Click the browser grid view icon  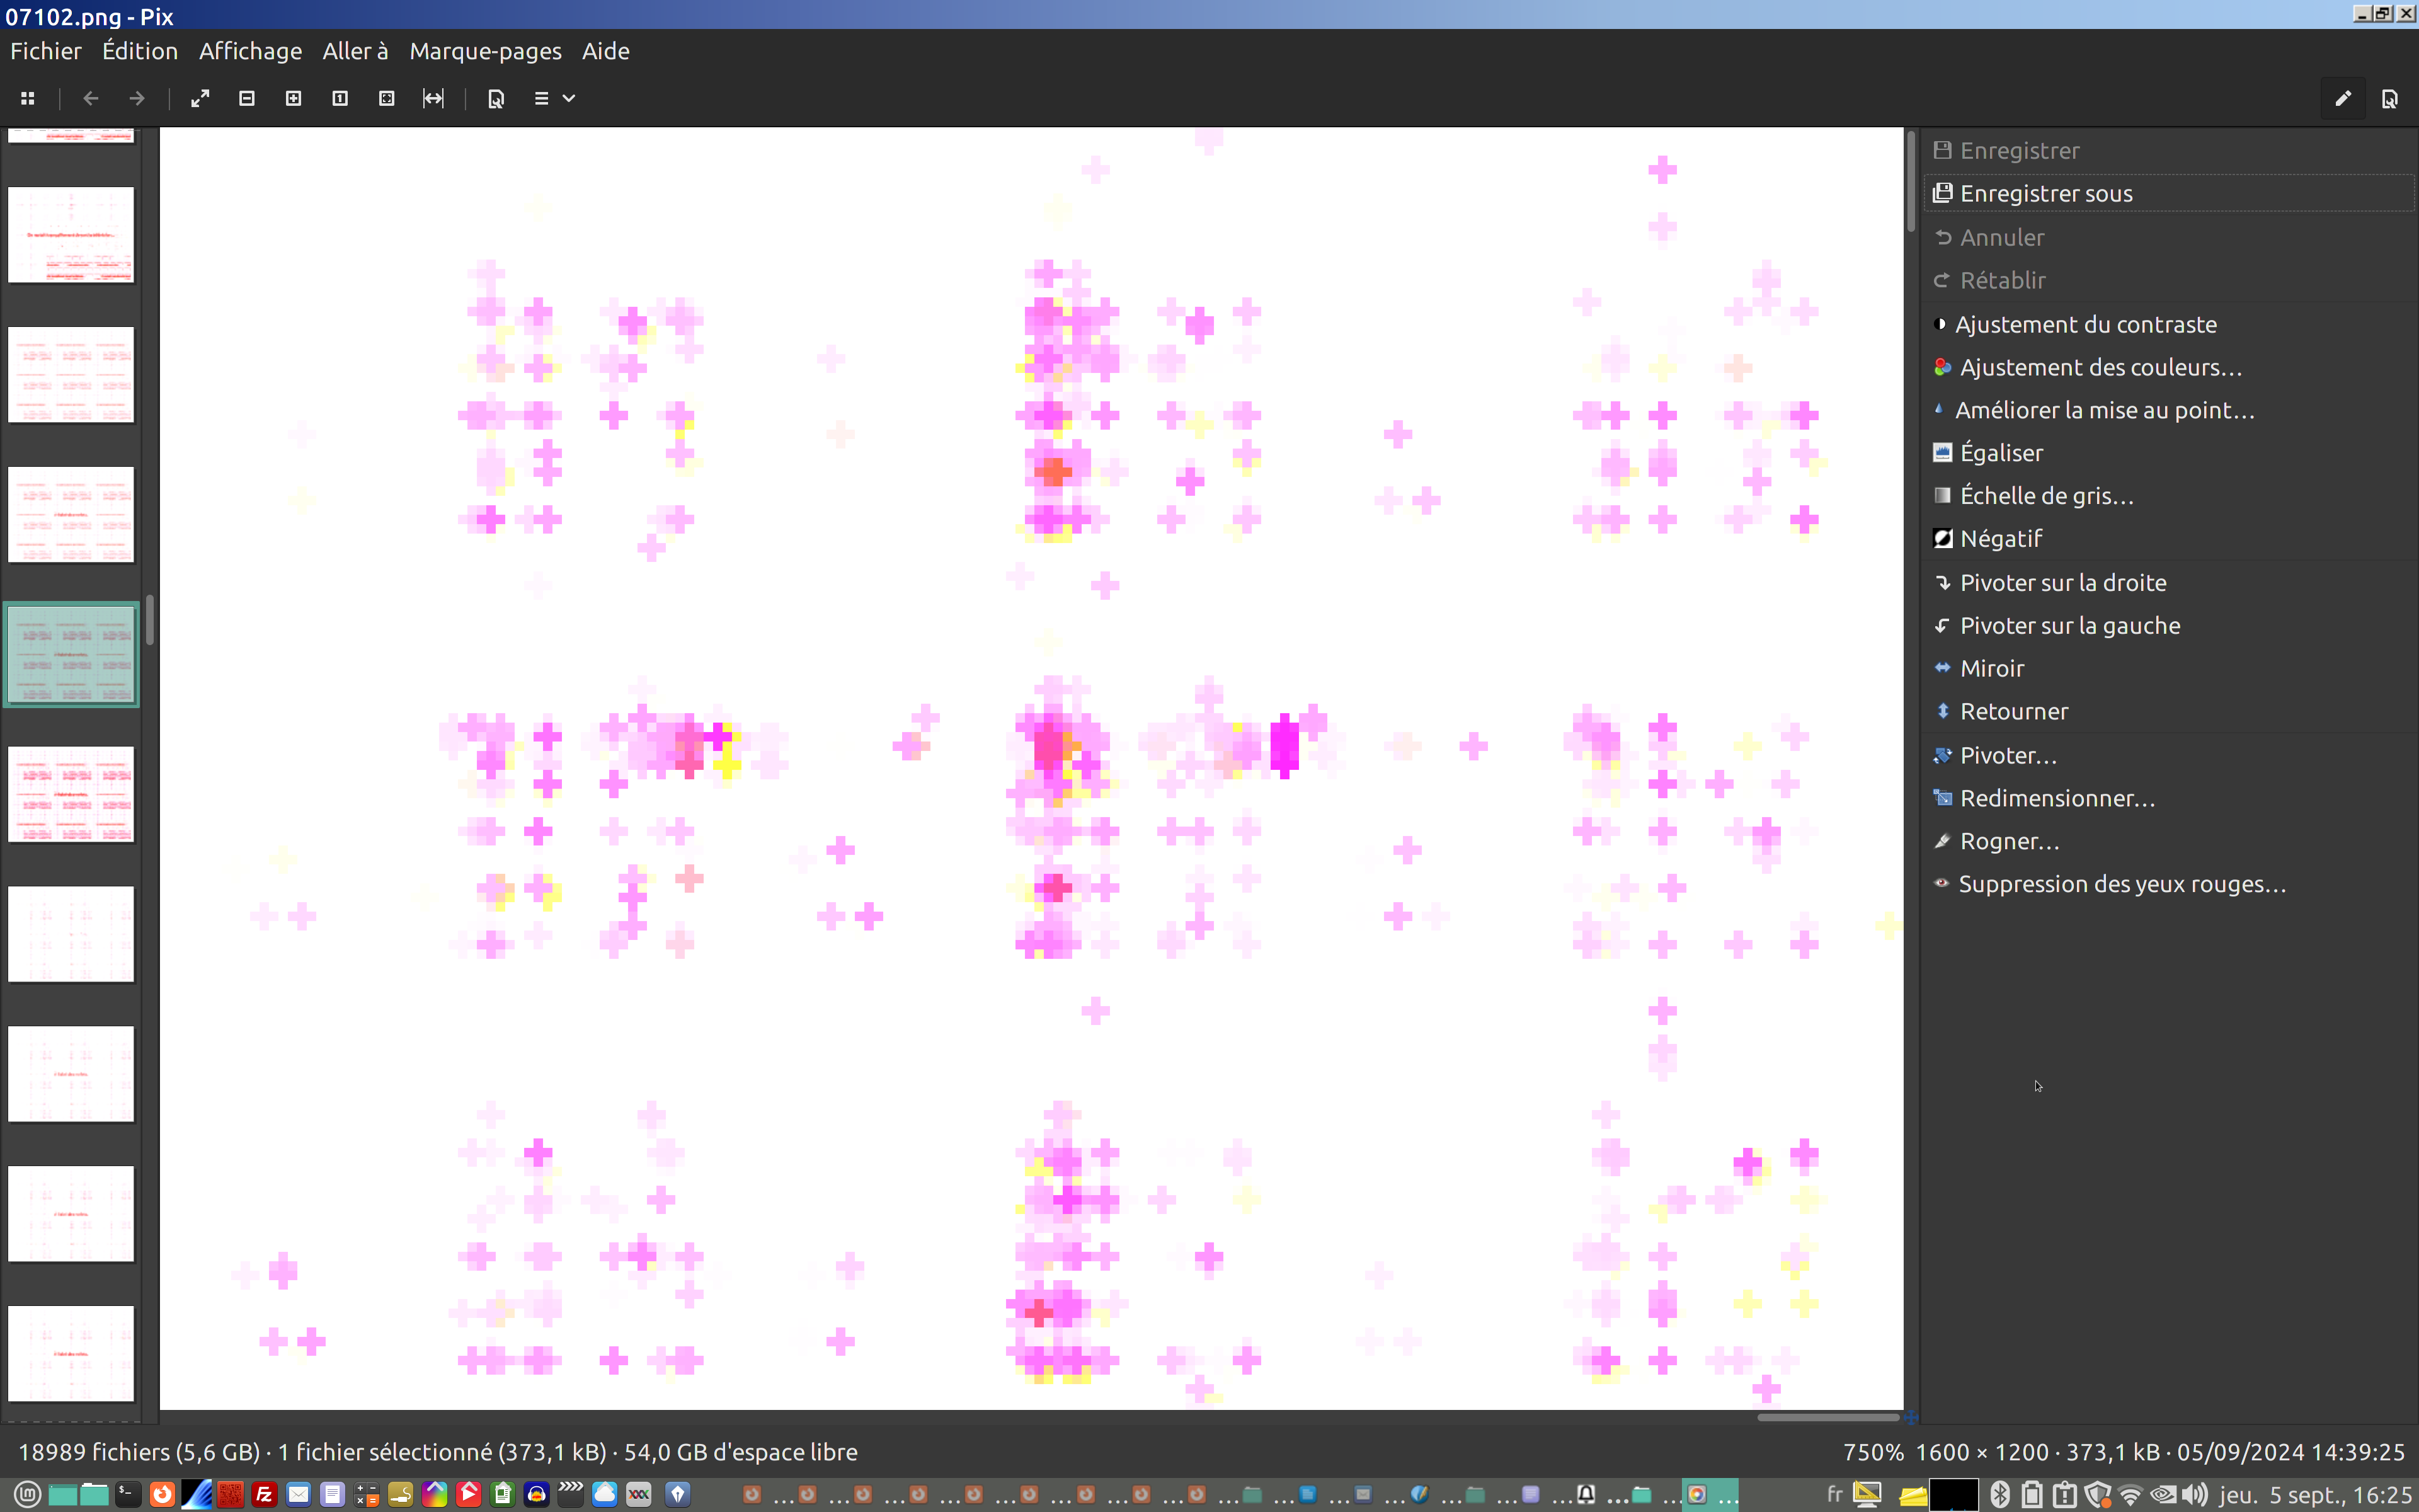28,98
